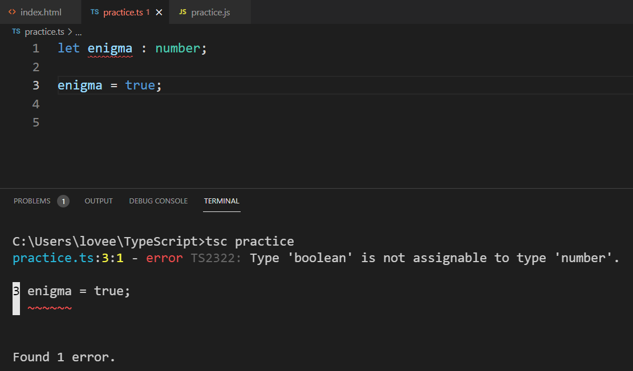Click line number 1 in the gutter
This screenshot has height=371, width=633.
tap(36, 48)
